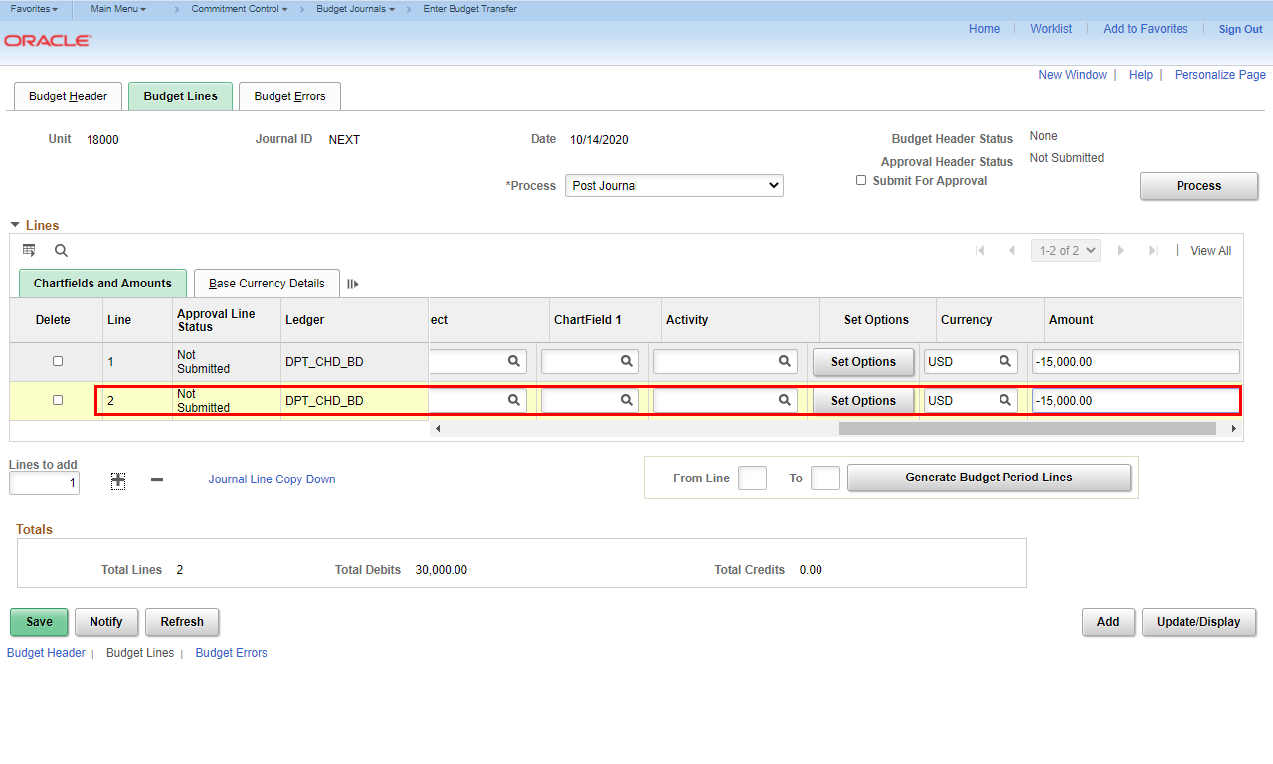The height and width of the screenshot is (764, 1273).
Task: Click the show all columns icon
Action: (352, 284)
